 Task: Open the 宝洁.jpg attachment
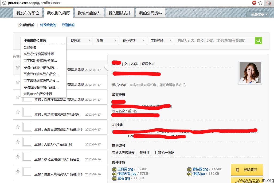124,178
